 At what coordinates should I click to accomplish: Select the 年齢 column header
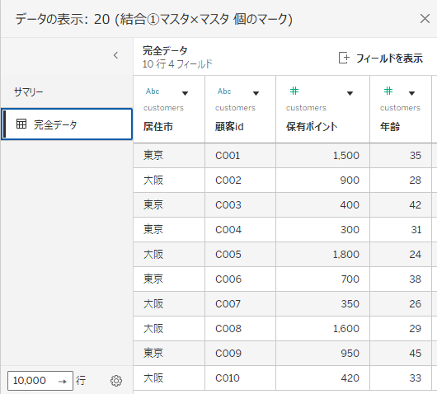[401, 110]
